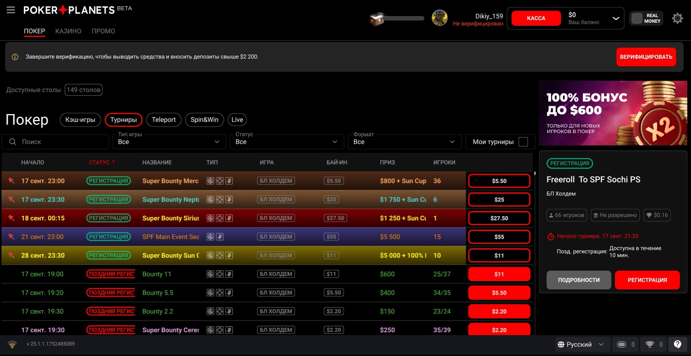
Task: Open the Dikiy_159 profile avatar
Action: 439,18
